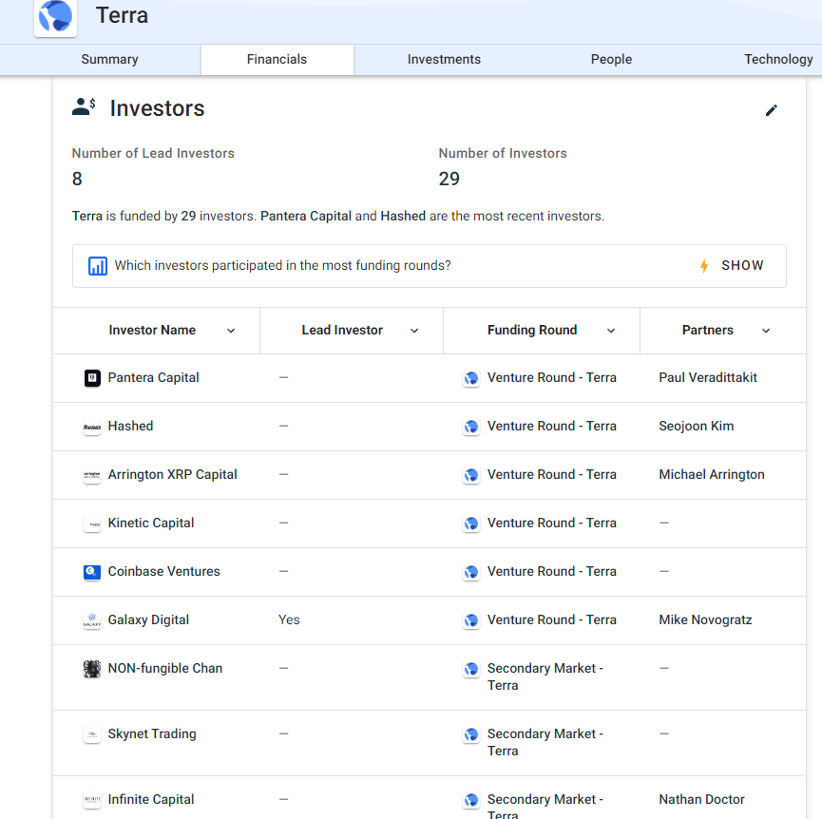The height and width of the screenshot is (819, 822).
Task: Click the Kinetic Capital logo icon
Action: pos(92,524)
